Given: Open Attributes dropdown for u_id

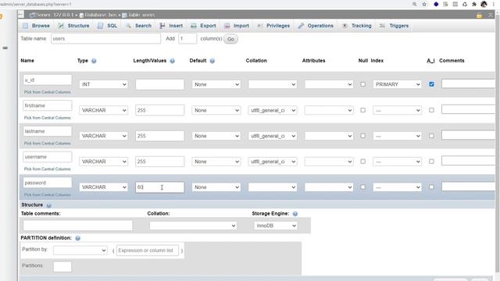Looking at the screenshot, I should 329,84.
